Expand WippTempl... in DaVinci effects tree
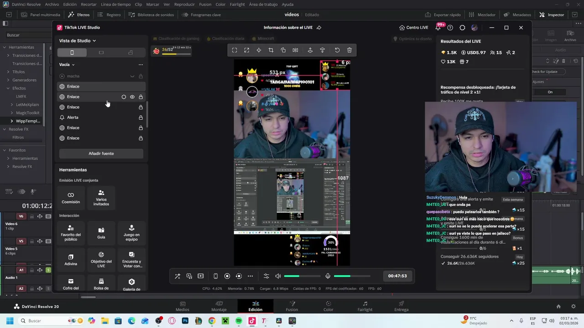 (11, 121)
